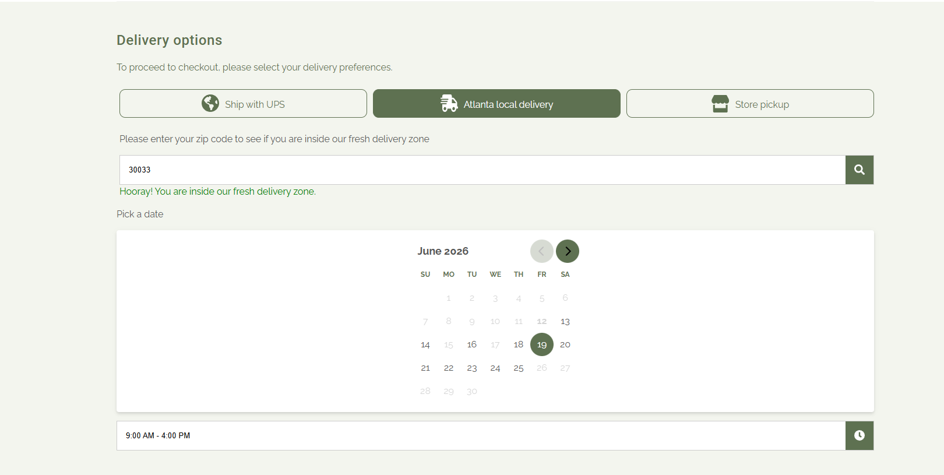This screenshot has height=475, width=944.
Task: Click the zip code field containing 30033
Action: point(482,170)
